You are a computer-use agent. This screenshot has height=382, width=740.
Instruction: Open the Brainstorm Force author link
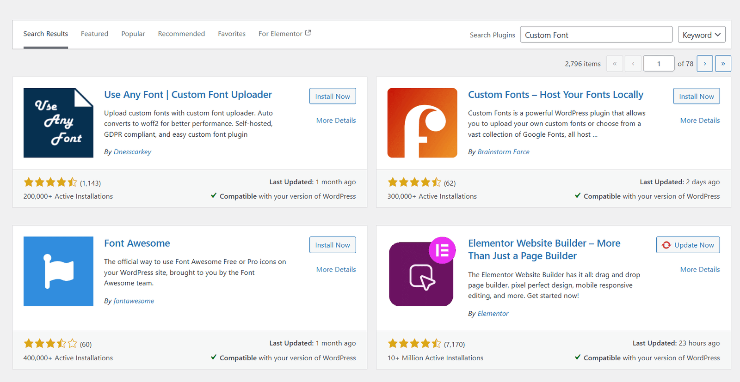click(x=503, y=152)
